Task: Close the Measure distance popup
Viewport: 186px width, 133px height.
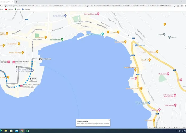Action: (109, 120)
